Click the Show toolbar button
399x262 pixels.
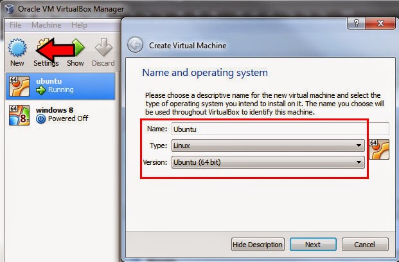coord(75,52)
